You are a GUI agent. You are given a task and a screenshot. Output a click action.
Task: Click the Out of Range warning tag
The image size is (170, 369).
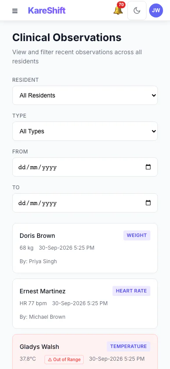[x=64, y=359]
